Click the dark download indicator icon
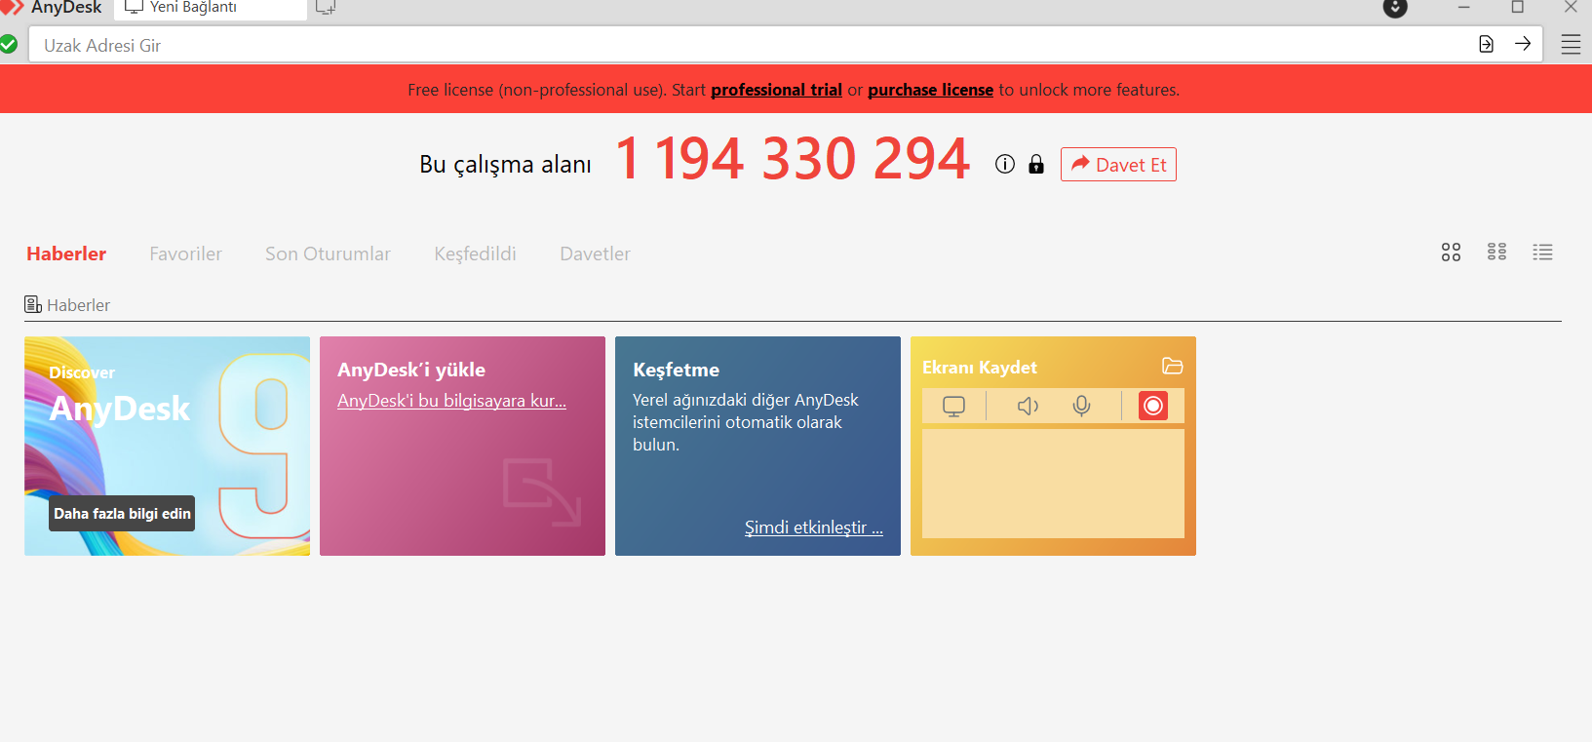Image resolution: width=1592 pixels, height=742 pixels. click(1395, 8)
